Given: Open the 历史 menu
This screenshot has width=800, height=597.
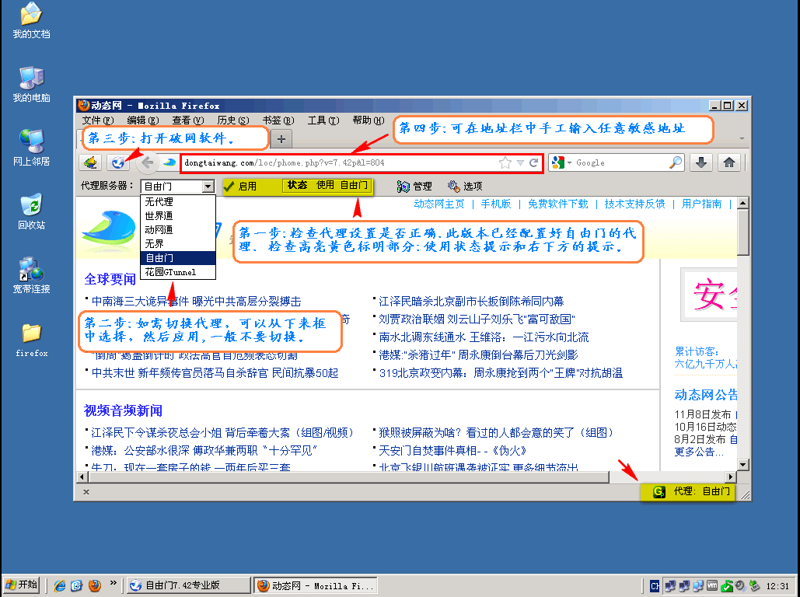Looking at the screenshot, I should pyautogui.click(x=232, y=120).
